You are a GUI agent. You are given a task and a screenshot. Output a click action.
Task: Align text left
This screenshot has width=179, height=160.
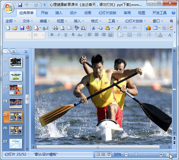[90, 35]
